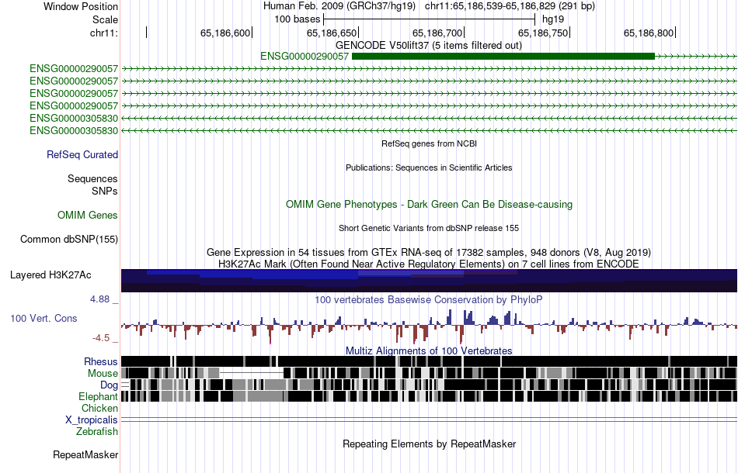738x473 pixels.
Task: Open the GENCODE V50lift37 track title
Action: (x=428, y=46)
